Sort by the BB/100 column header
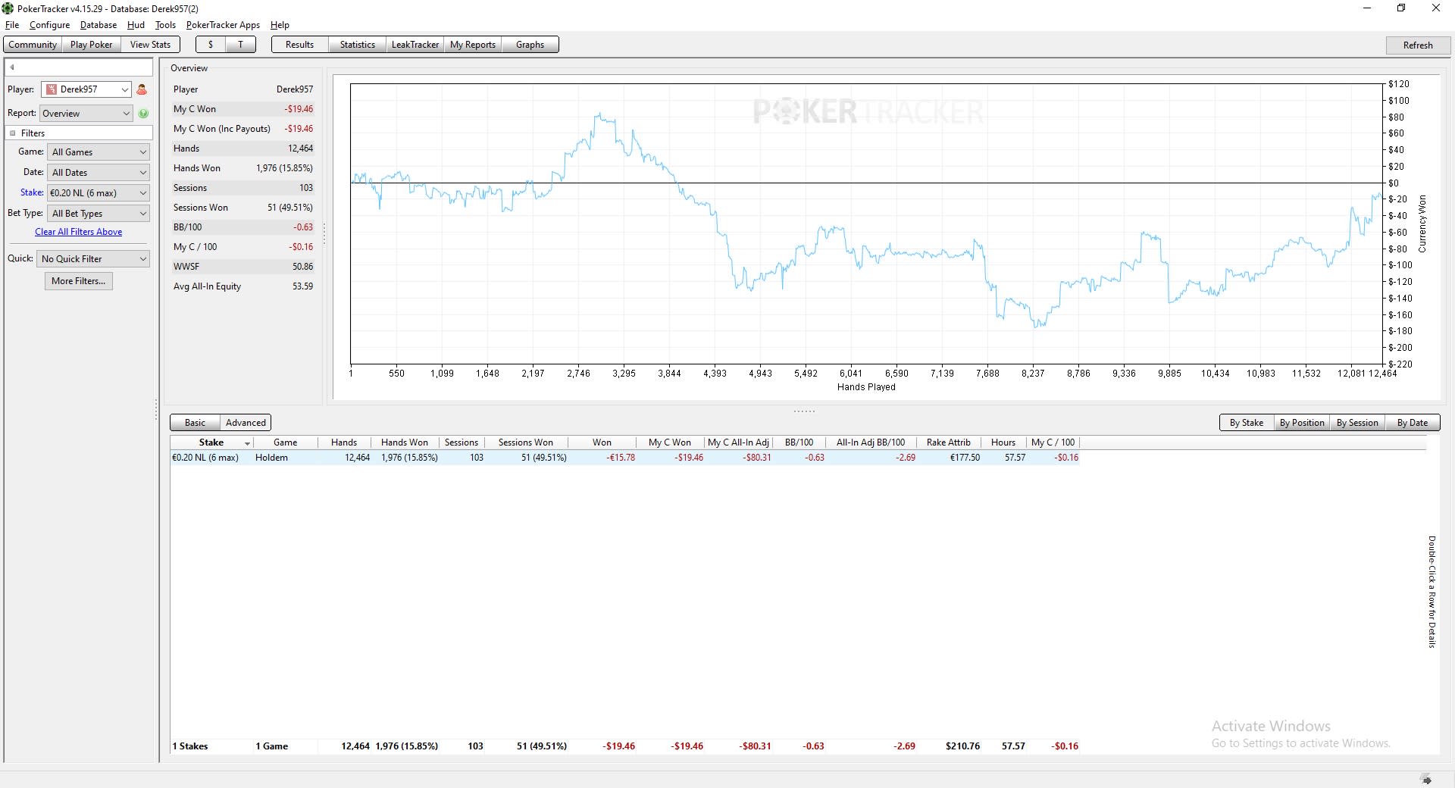 799,442
